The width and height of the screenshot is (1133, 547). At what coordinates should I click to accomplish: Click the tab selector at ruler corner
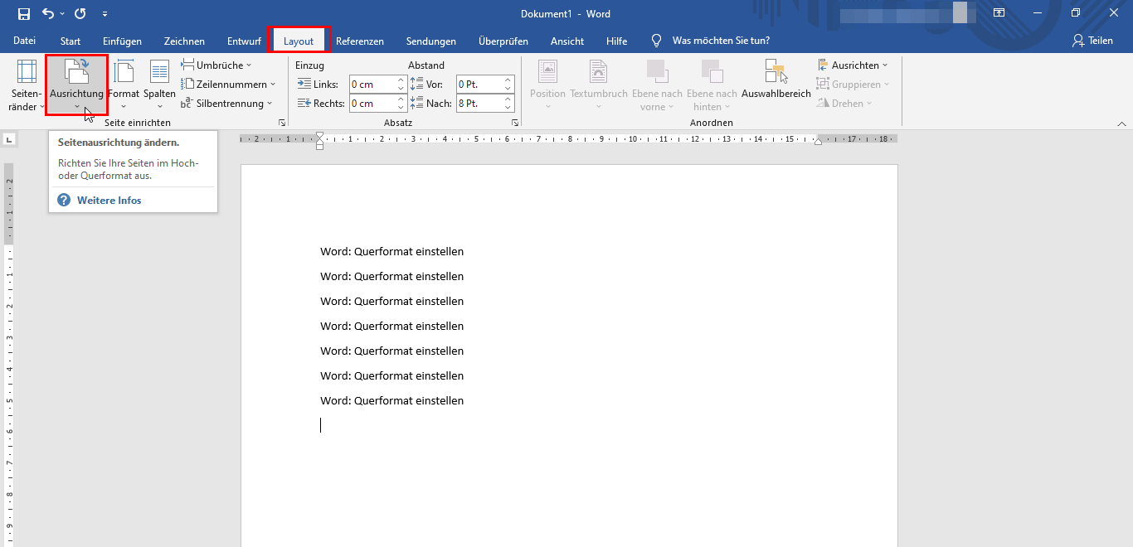pyautogui.click(x=9, y=139)
